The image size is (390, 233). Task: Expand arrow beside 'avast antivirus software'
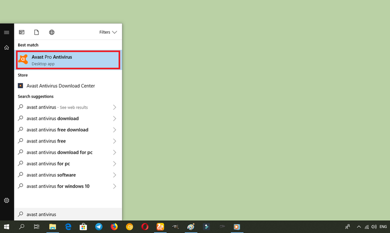(115, 175)
